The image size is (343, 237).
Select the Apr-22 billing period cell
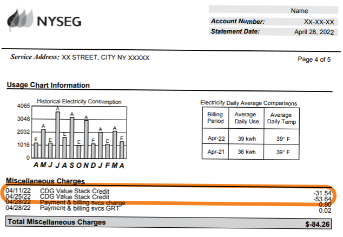click(x=215, y=138)
